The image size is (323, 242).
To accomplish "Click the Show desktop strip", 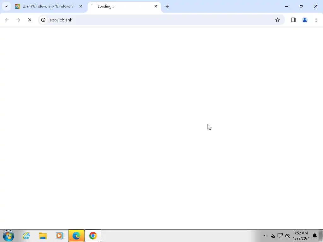I will coord(321,236).
